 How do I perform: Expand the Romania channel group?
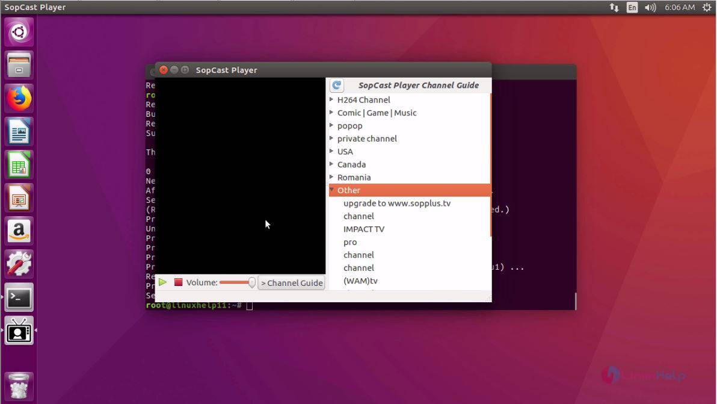pos(331,176)
